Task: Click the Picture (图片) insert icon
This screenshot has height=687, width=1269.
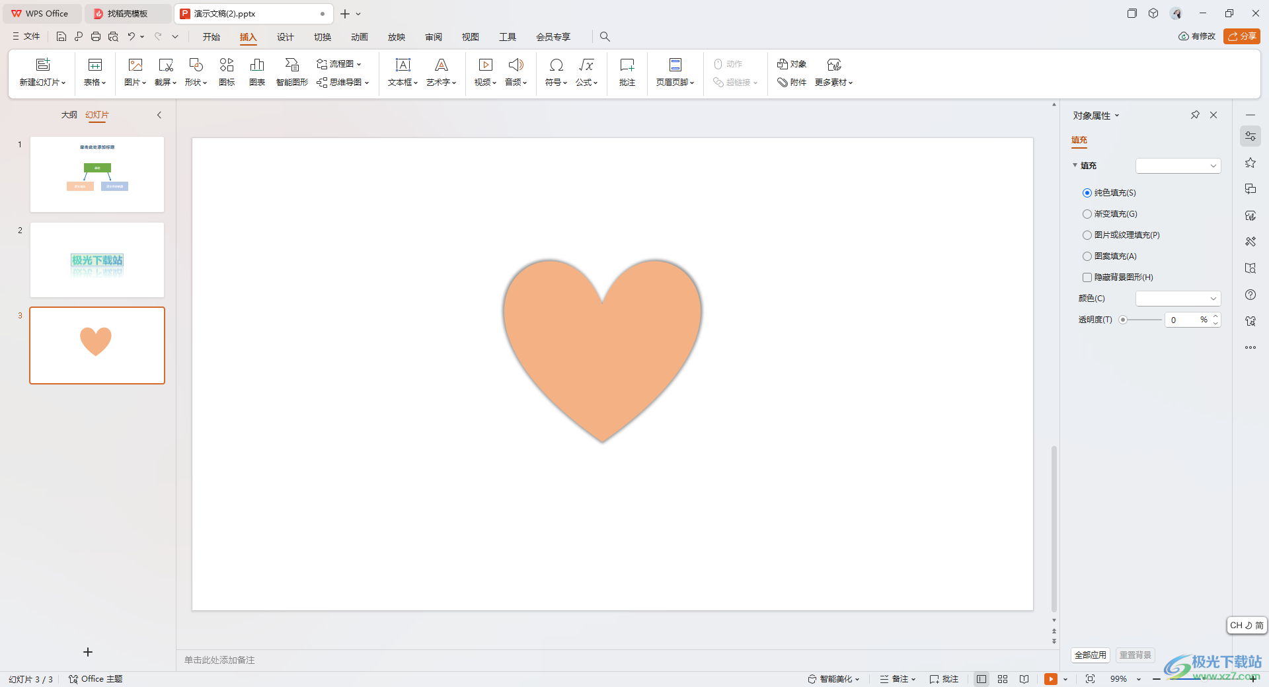Action: (x=135, y=65)
